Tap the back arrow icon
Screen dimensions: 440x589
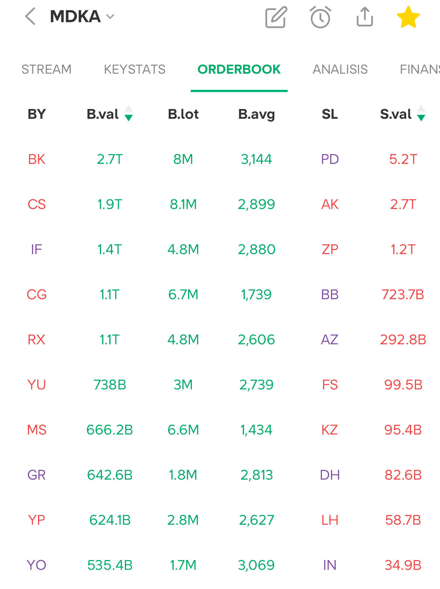(x=30, y=17)
